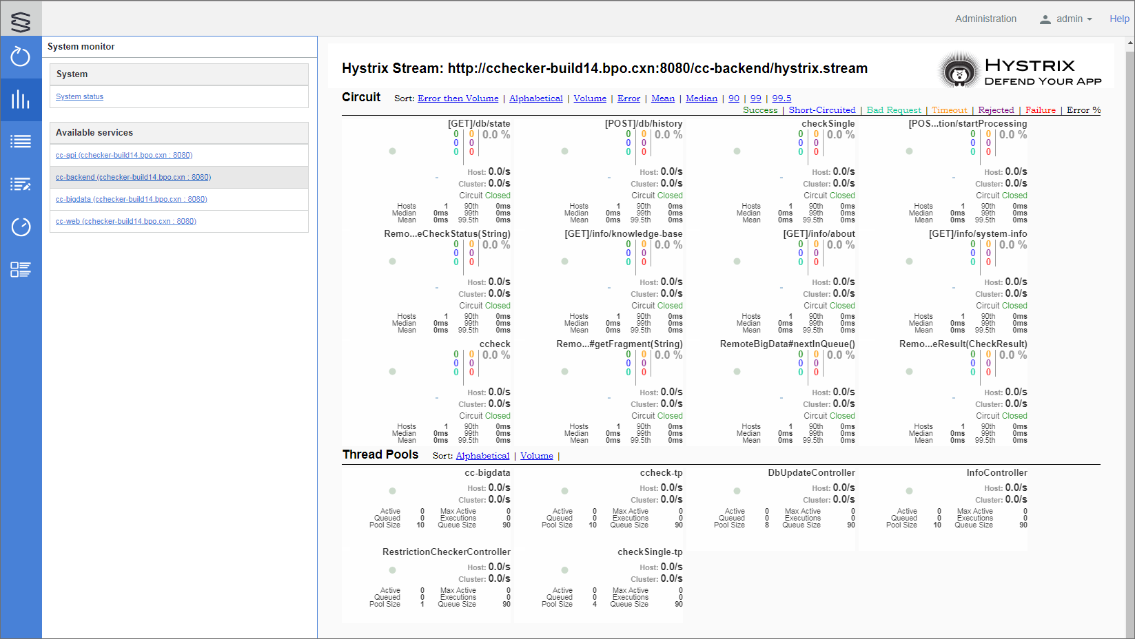
Task: Open the System status link
Action: [x=79, y=97]
